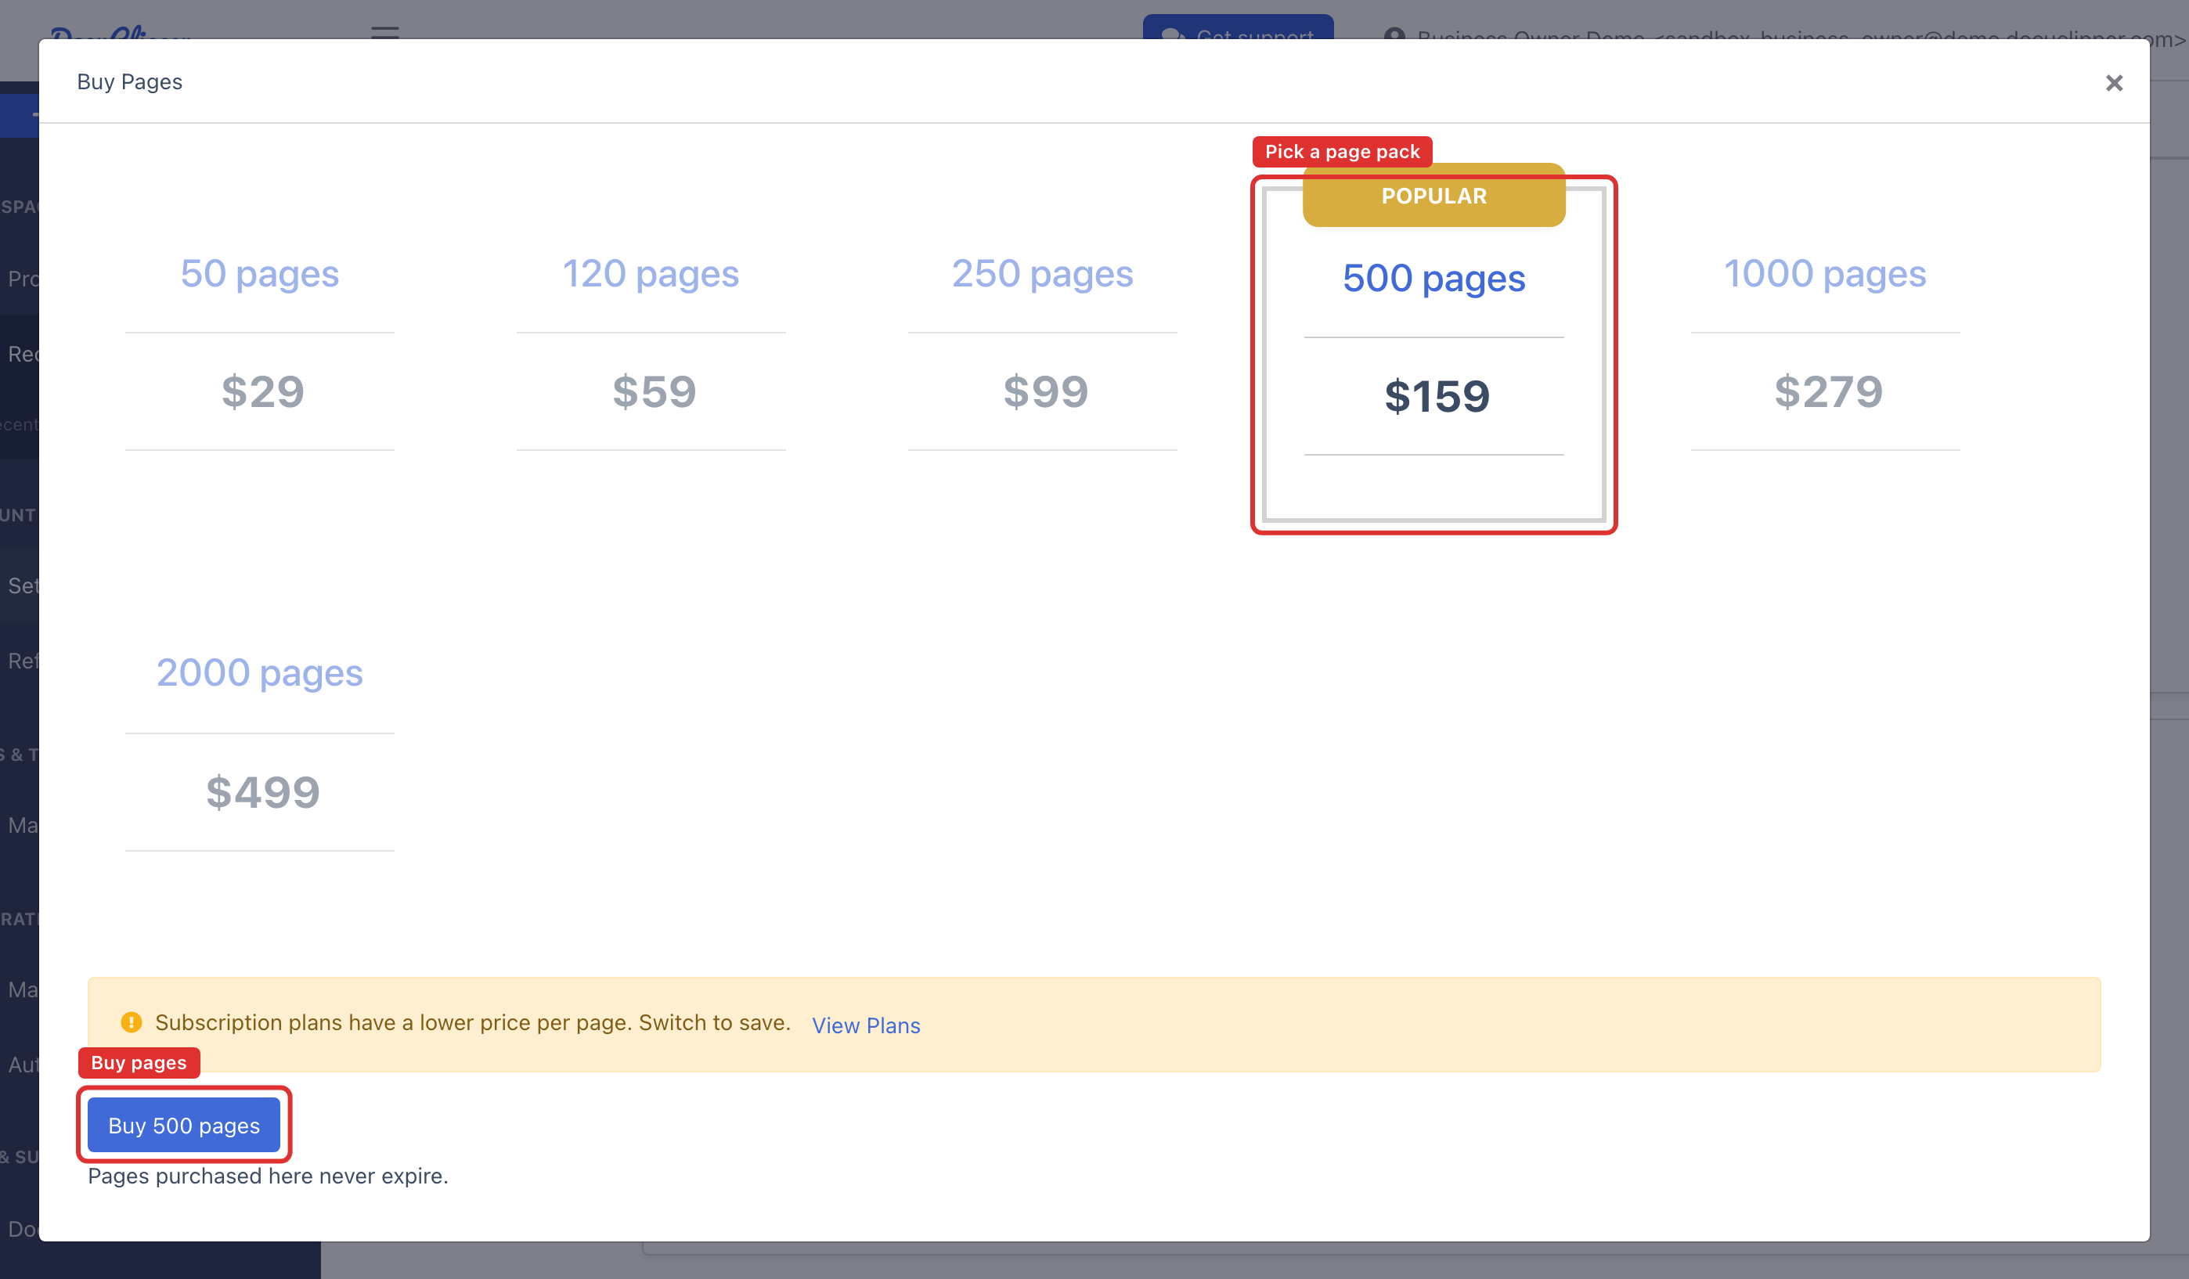Click the $159 price

[x=1437, y=397]
